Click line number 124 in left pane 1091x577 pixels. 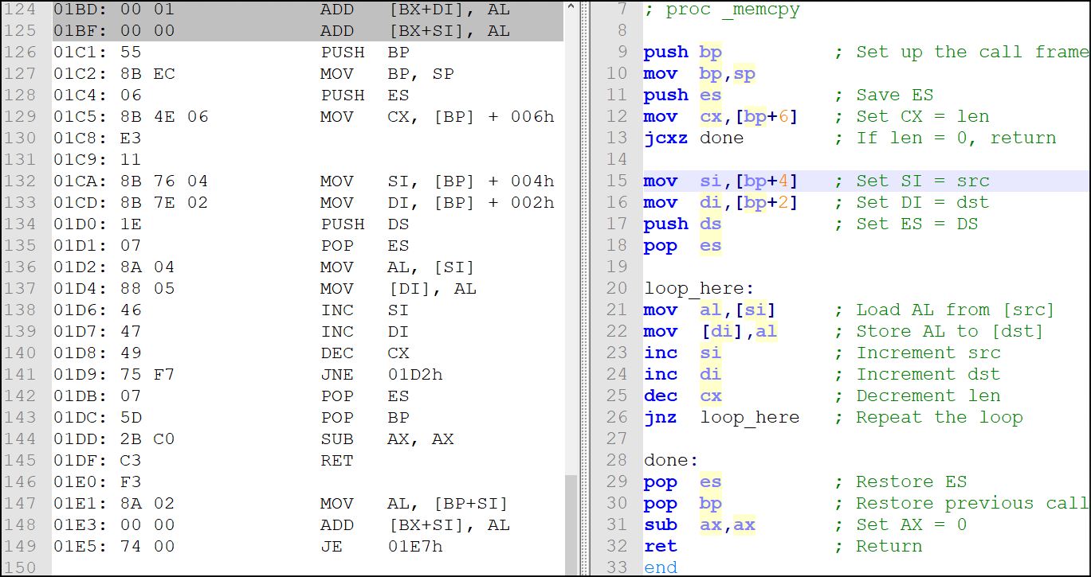20,10
